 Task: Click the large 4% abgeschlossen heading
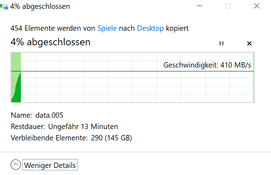point(50,42)
